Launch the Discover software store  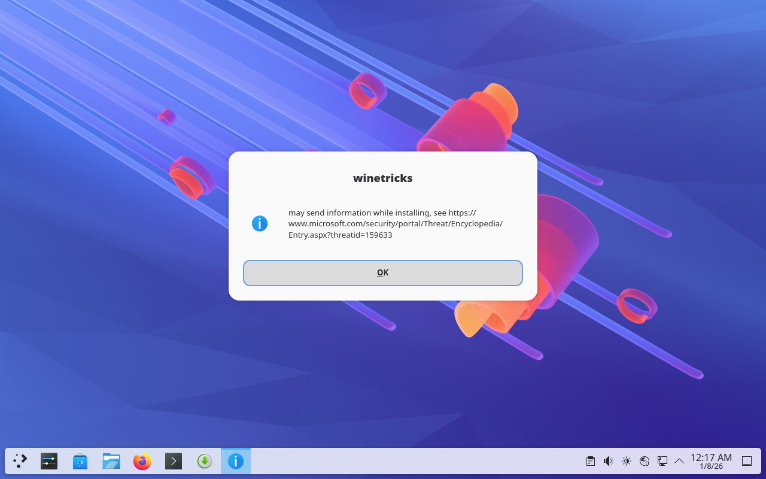[x=80, y=461]
